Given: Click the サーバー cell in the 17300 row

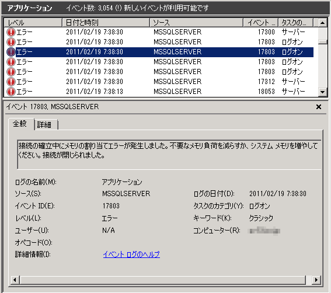Looking at the screenshot, I should point(293,32).
